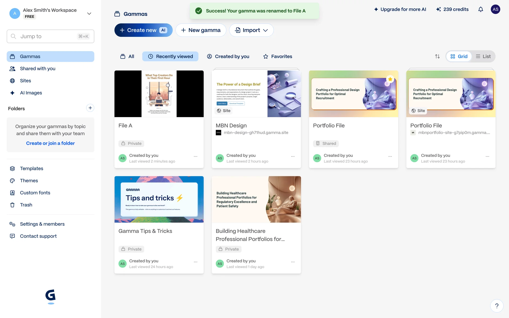Click the Jump to search field
The width and height of the screenshot is (509, 318).
coord(50,36)
